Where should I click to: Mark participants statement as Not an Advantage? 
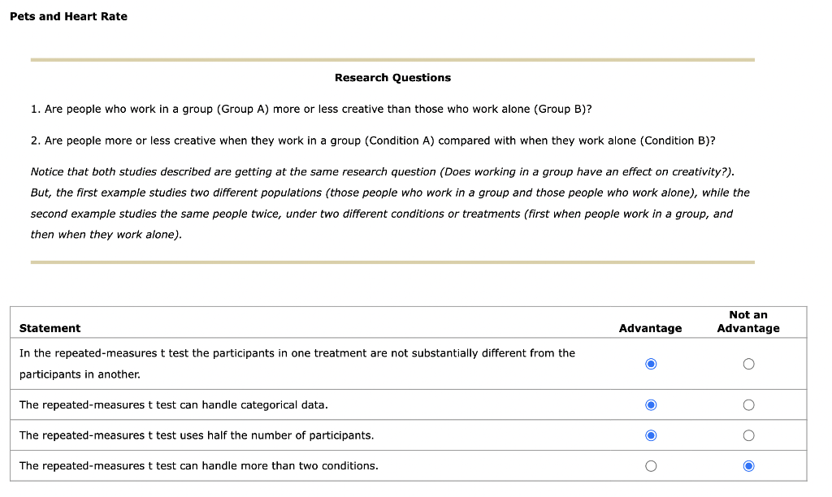[x=748, y=363]
